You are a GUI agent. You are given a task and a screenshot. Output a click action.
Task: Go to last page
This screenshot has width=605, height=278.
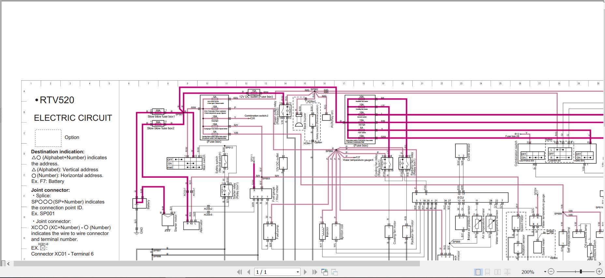(315, 272)
